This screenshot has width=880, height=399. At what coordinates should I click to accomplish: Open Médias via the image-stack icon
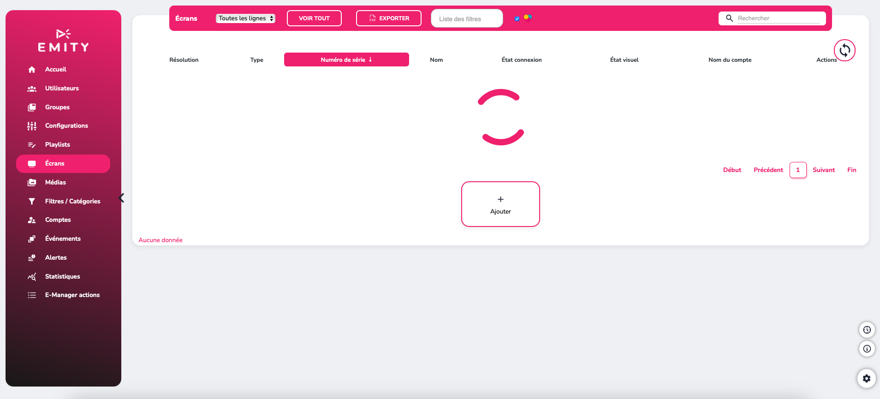pos(32,183)
